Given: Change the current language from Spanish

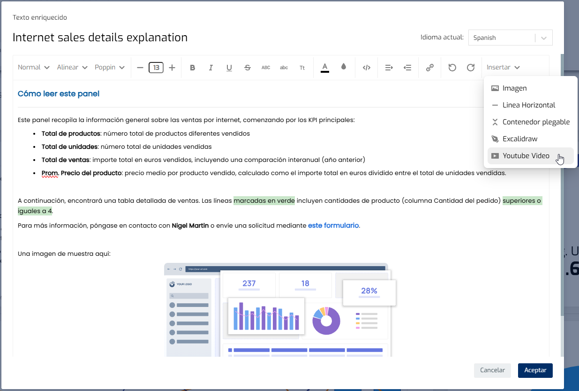Looking at the screenshot, I should (510, 38).
